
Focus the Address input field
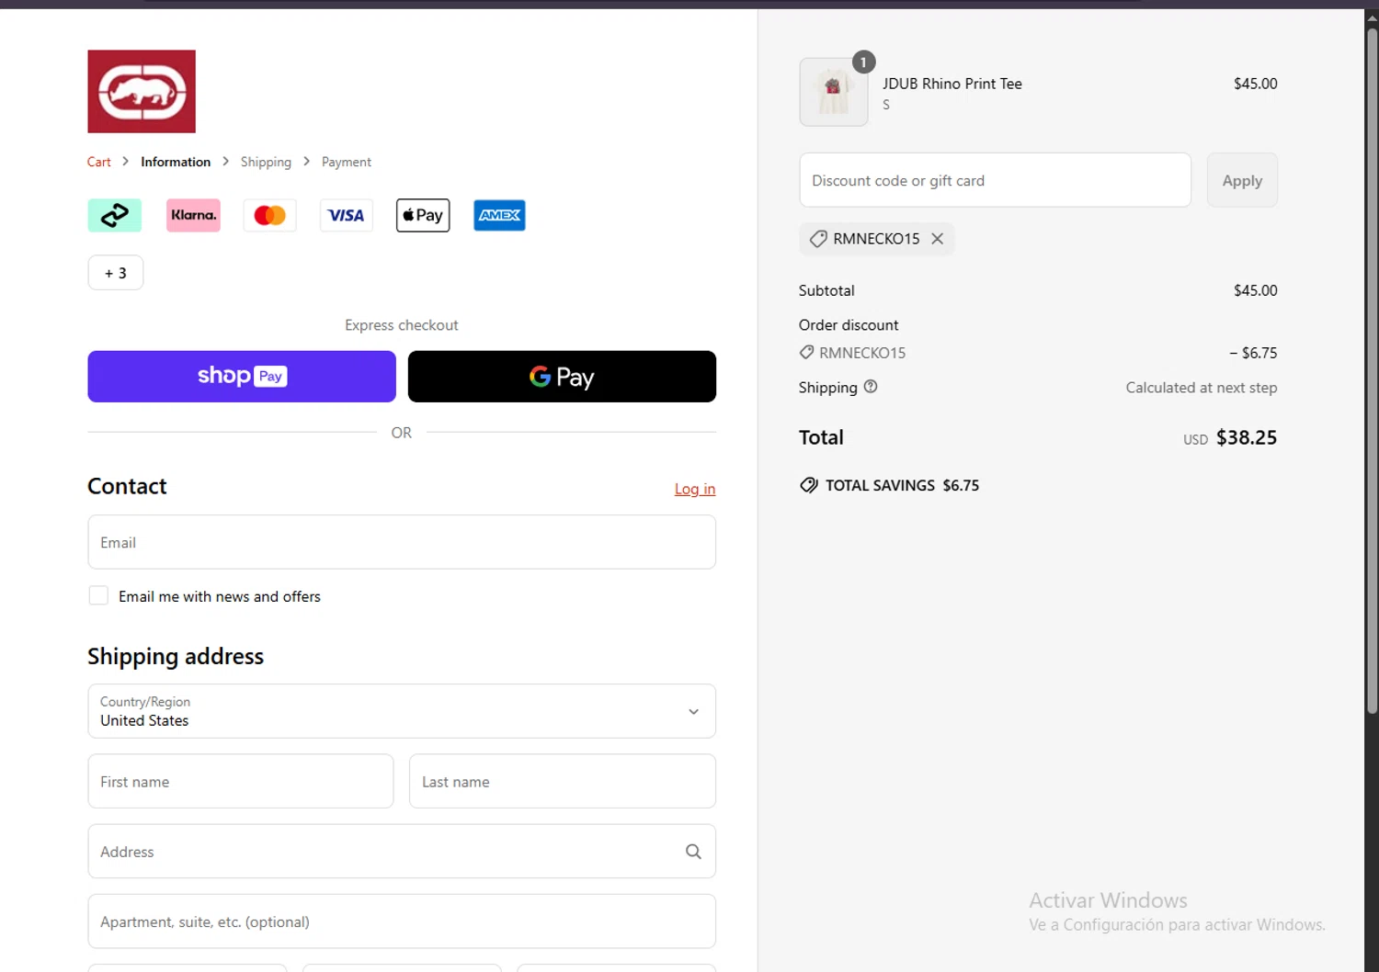pyautogui.click(x=402, y=852)
